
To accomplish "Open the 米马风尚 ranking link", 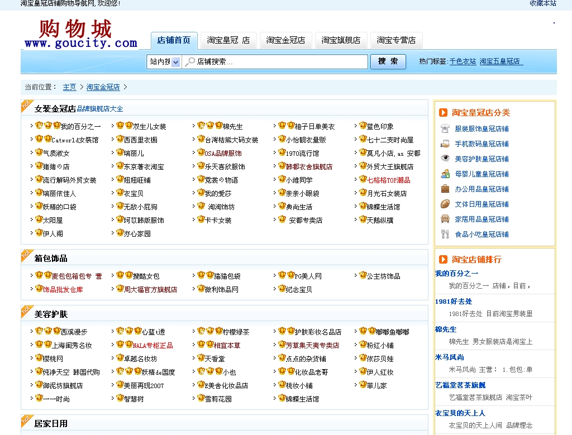I will [x=450, y=357].
